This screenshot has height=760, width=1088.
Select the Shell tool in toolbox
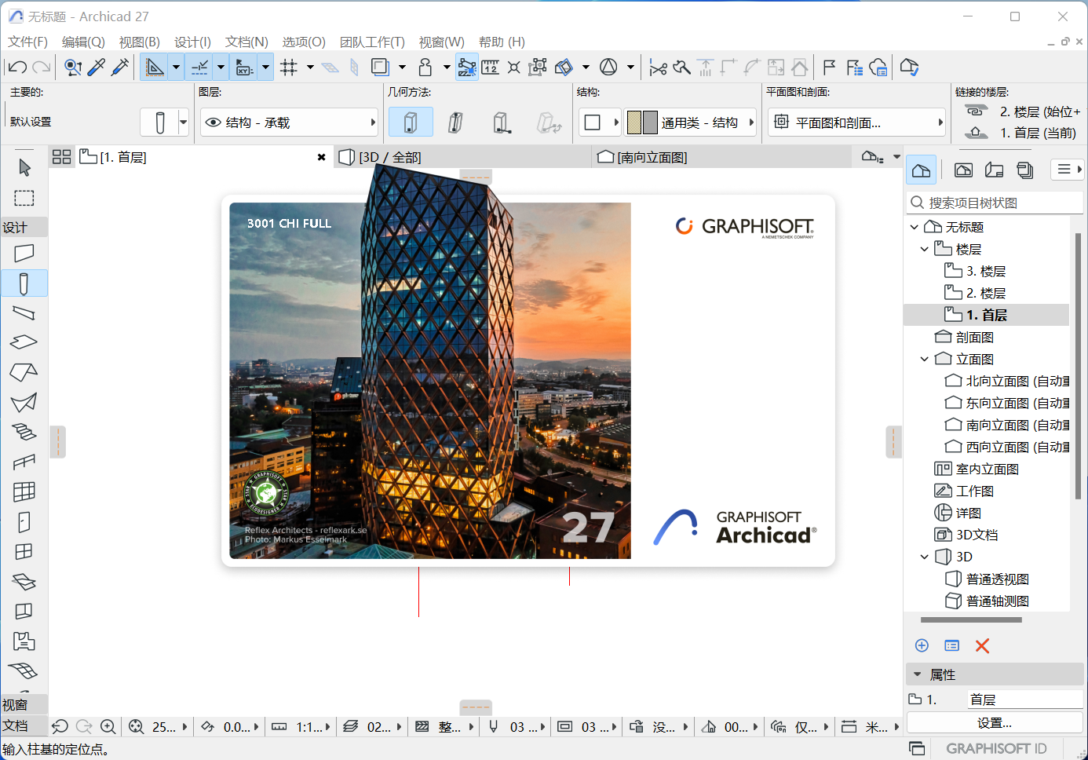[24, 402]
